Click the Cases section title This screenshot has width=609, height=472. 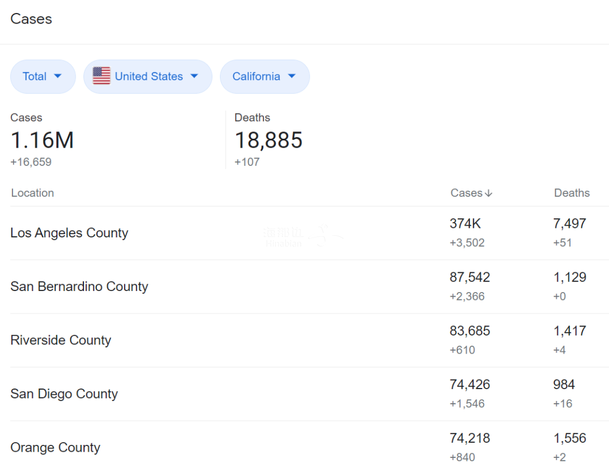click(31, 19)
